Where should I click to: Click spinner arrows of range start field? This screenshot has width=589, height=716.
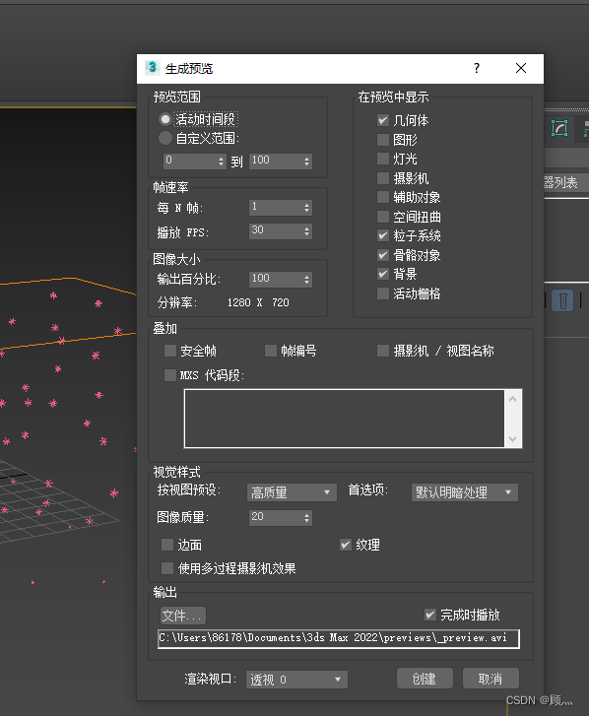[x=221, y=162]
